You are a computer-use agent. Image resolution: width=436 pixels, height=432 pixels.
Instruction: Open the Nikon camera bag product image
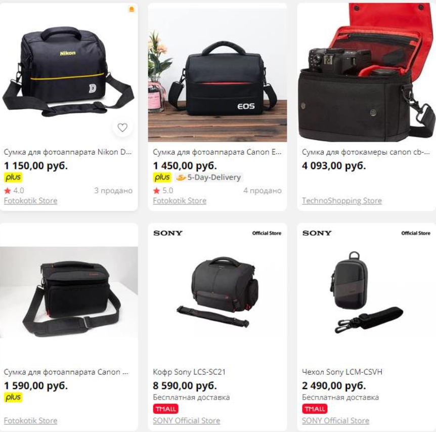(x=69, y=72)
